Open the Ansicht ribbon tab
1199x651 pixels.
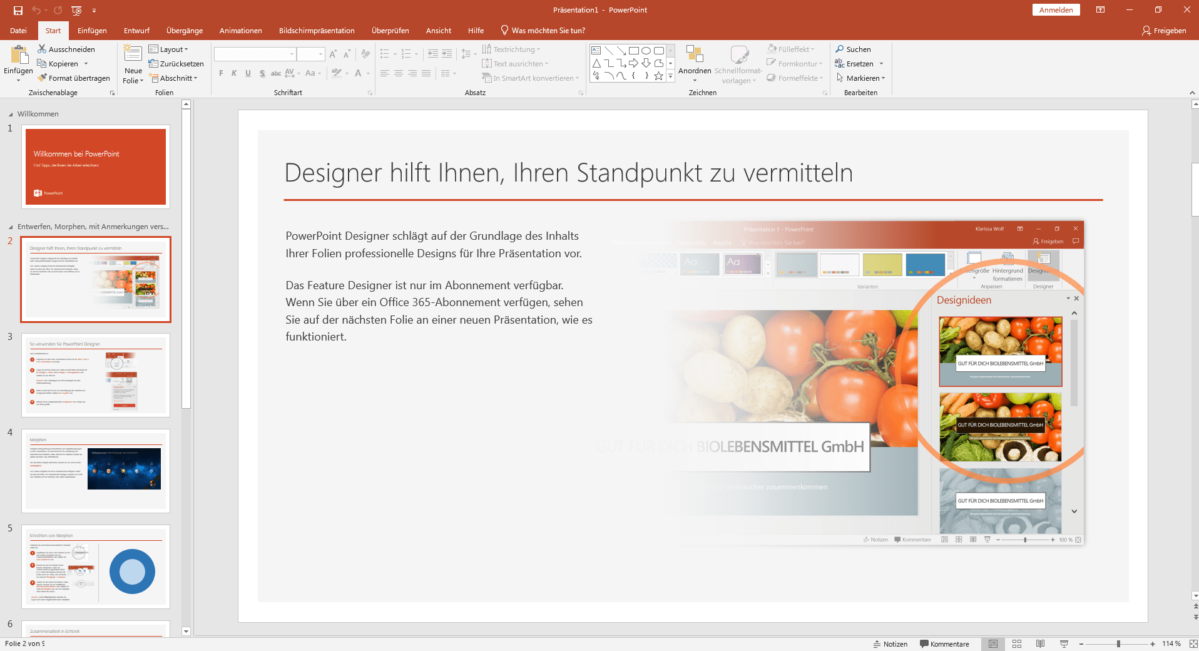pos(438,30)
